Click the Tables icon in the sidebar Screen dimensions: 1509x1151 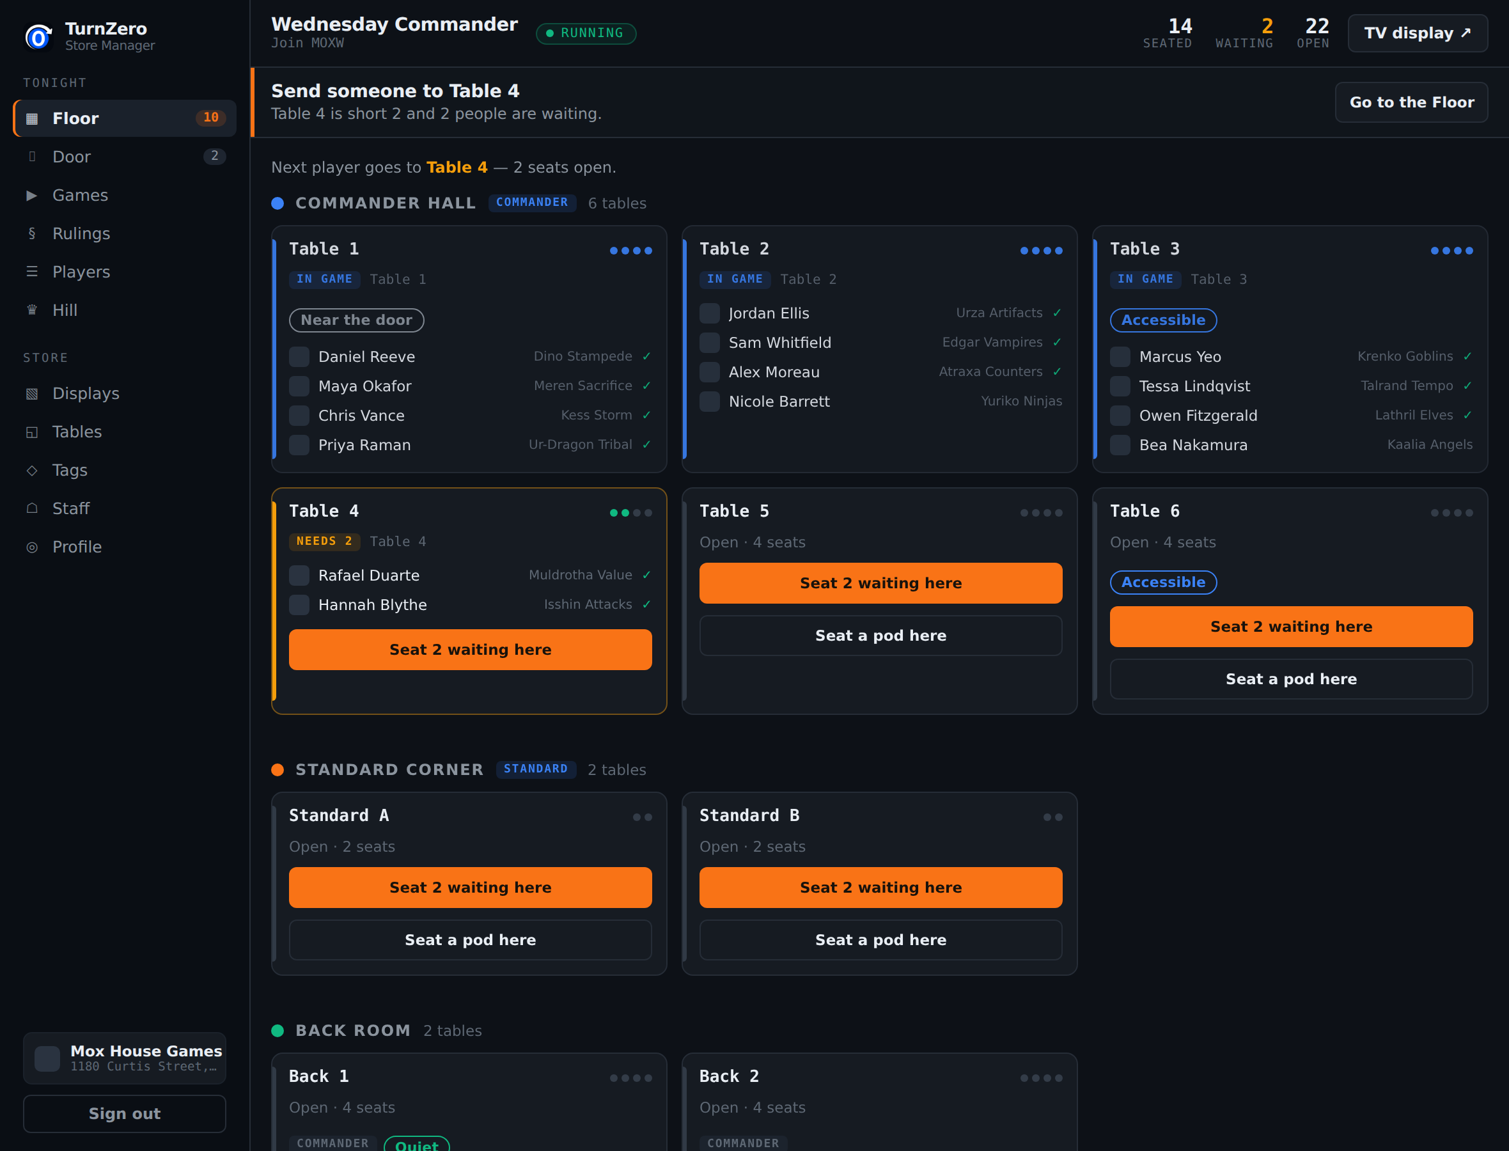[31, 432]
